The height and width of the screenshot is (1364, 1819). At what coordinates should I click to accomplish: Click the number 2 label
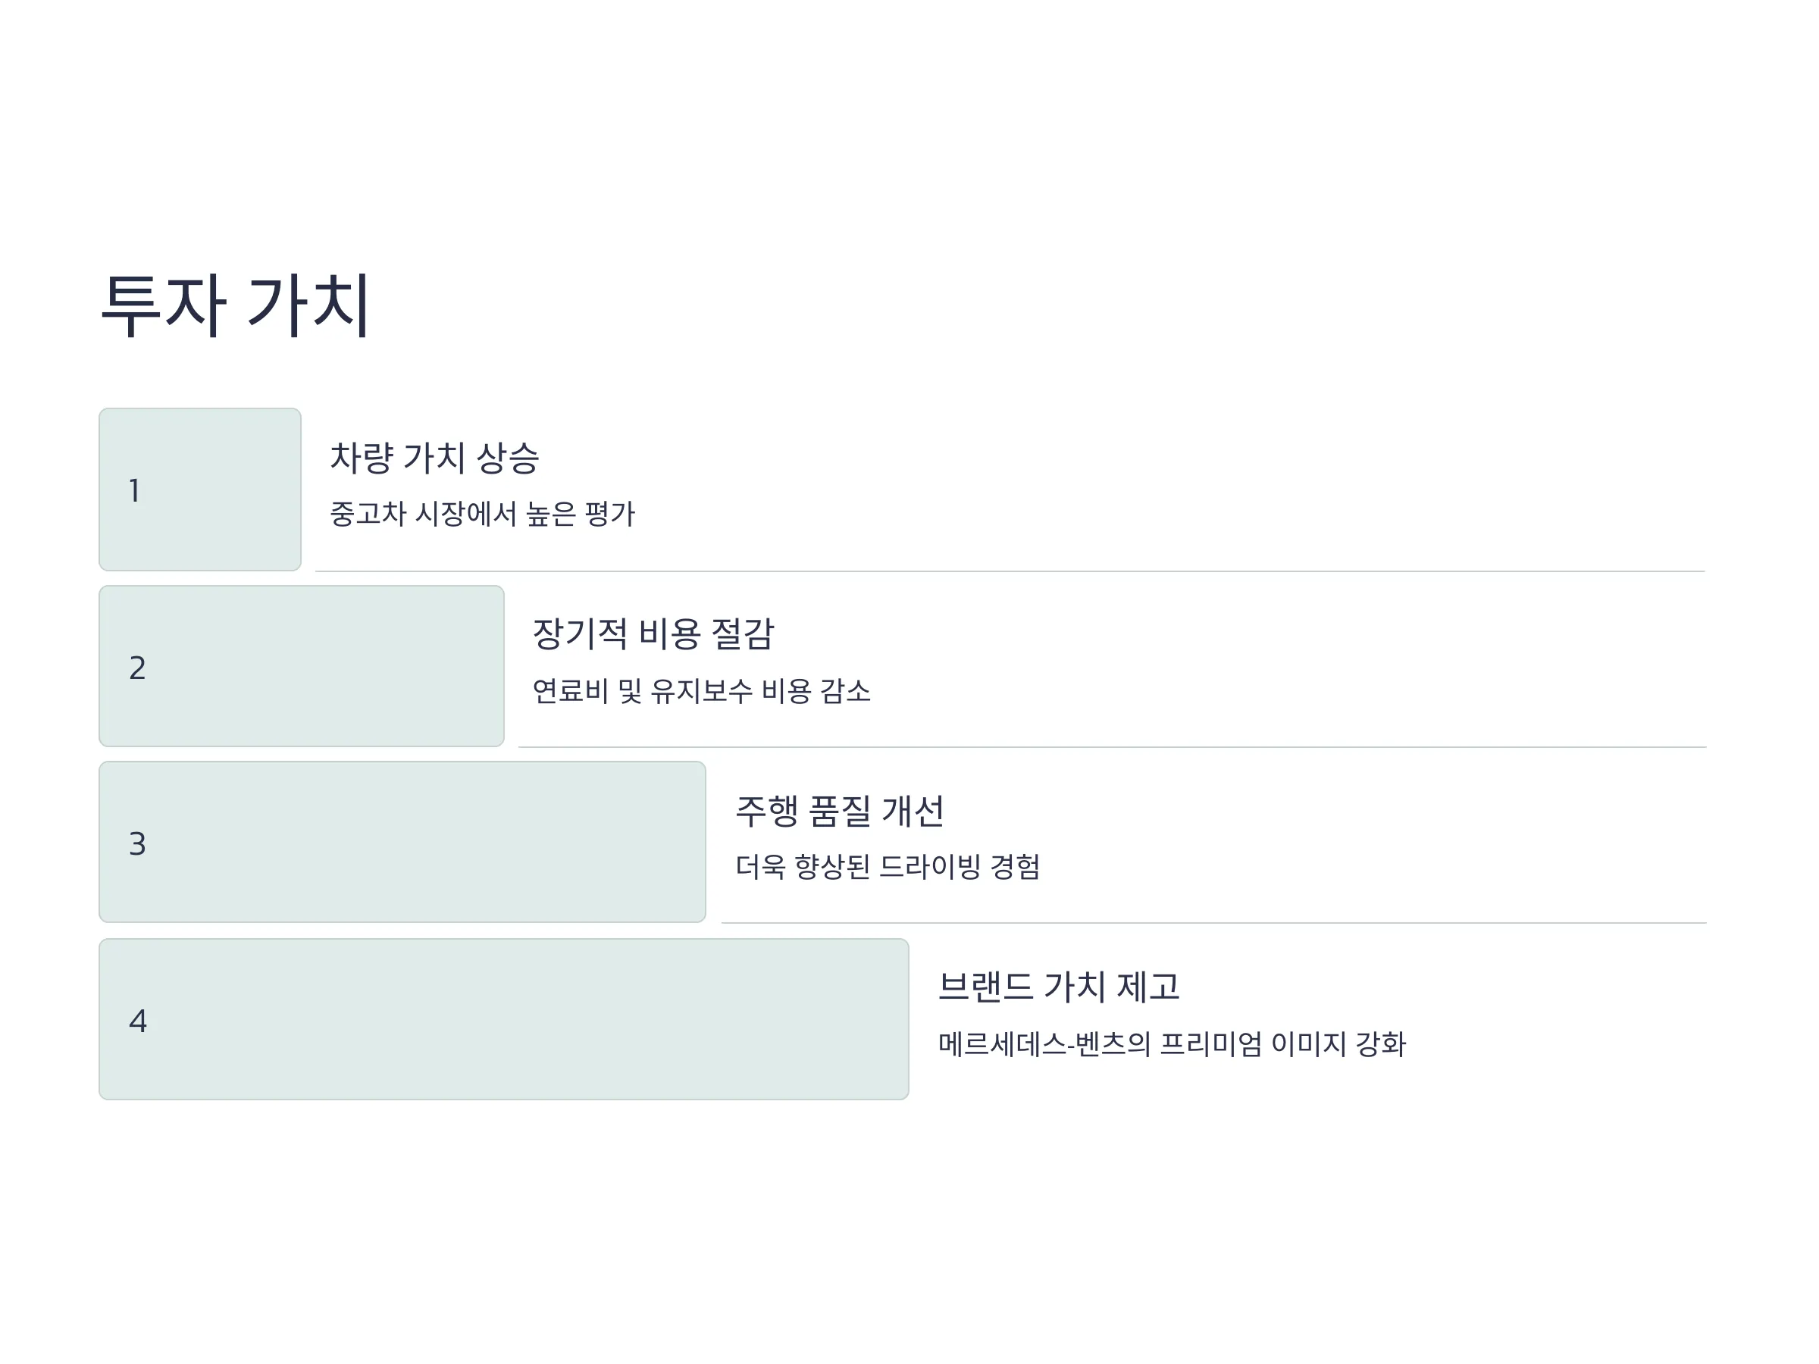pos(137,668)
